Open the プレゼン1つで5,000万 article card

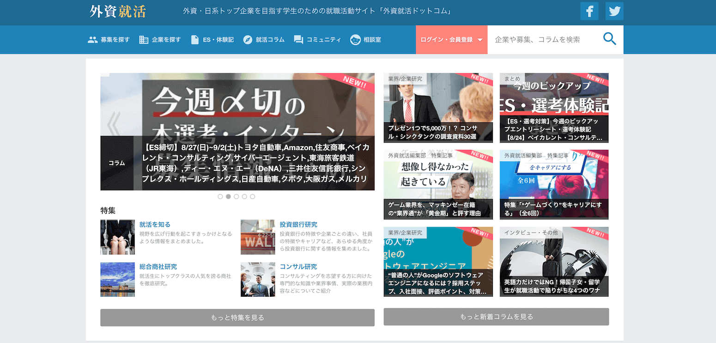(438, 108)
